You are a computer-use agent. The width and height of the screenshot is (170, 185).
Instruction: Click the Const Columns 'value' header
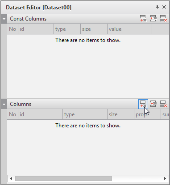129,29
